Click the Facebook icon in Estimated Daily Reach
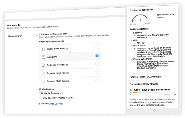 [131, 90]
